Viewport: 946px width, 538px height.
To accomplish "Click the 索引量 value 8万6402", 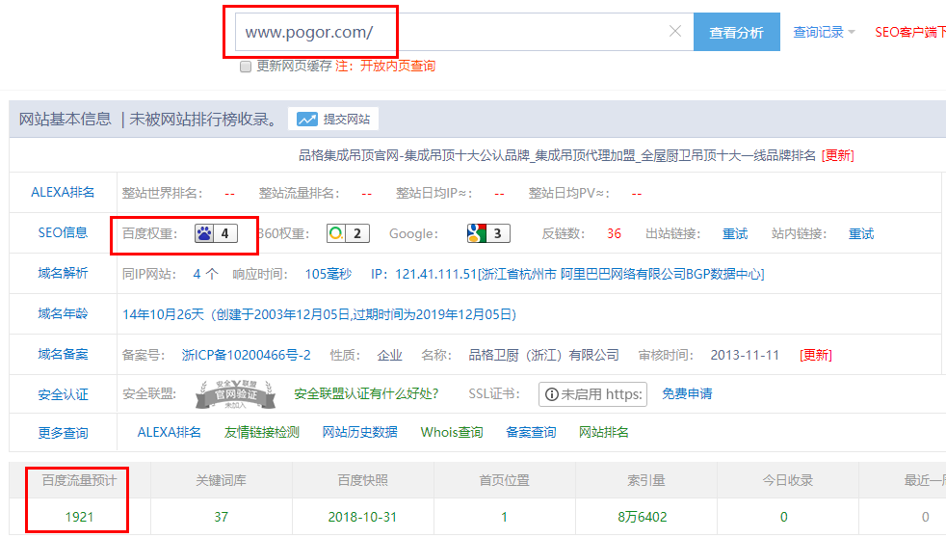I will point(643,517).
